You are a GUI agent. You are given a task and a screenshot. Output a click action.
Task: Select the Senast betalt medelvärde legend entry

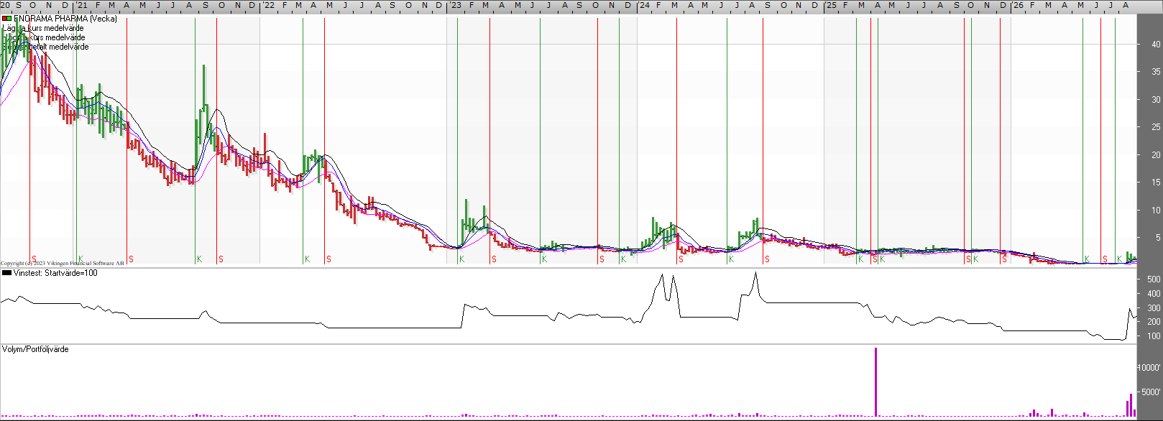46,47
